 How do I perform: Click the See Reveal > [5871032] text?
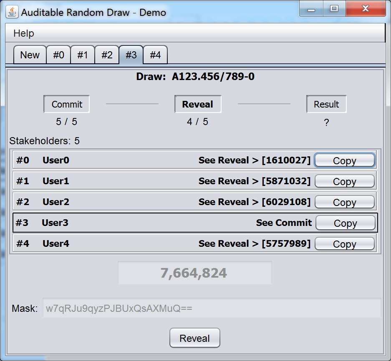tap(255, 181)
